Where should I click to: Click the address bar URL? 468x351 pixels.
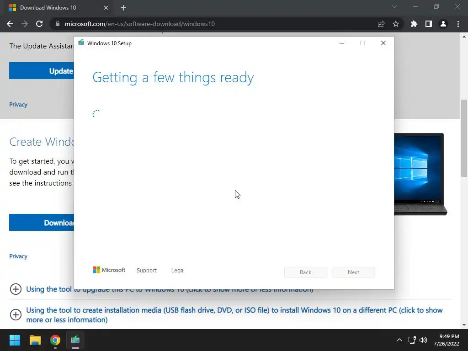[x=140, y=24]
